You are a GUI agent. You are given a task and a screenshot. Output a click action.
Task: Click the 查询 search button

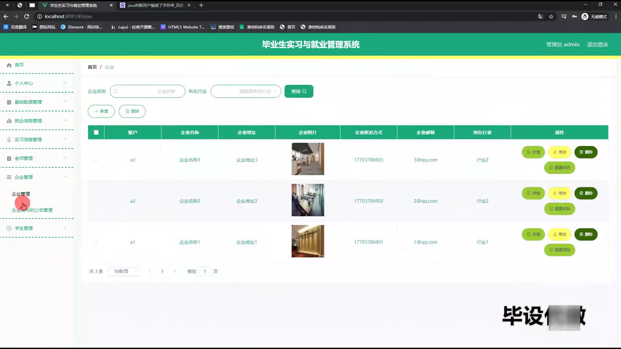[x=299, y=91]
